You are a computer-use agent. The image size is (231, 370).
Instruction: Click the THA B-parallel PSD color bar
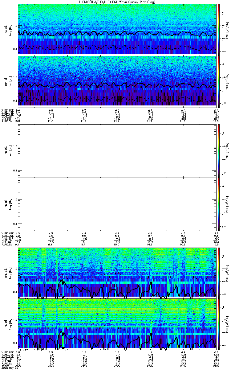(219, 81)
